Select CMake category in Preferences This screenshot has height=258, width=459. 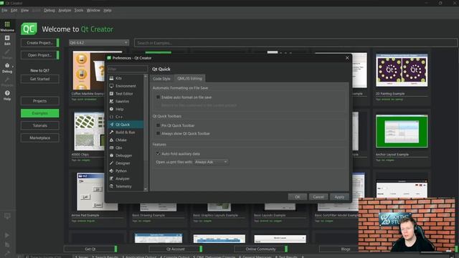(x=126, y=140)
